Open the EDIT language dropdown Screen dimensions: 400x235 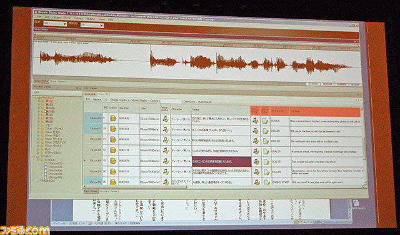(55, 24)
